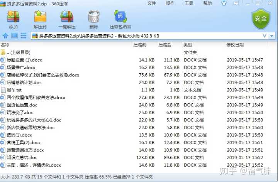Sort files by 修改日期 column header
The image size is (278, 182).
(235, 45)
